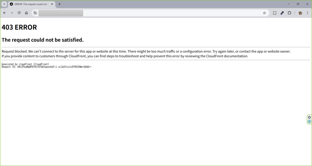Viewport: 312px width, 166px height.
Task: Reload the 403 error page
Action: [x=19, y=13]
